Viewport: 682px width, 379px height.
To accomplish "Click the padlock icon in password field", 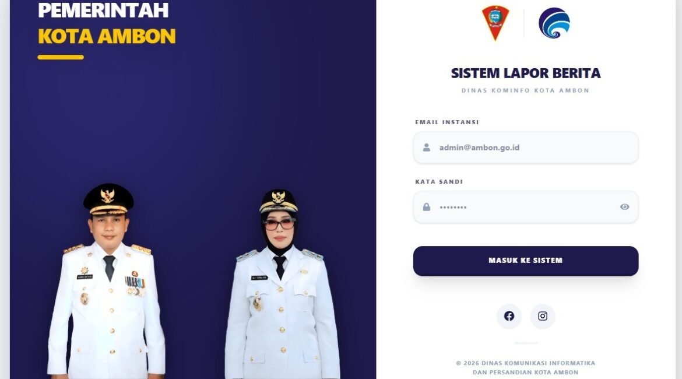I will [x=426, y=207].
